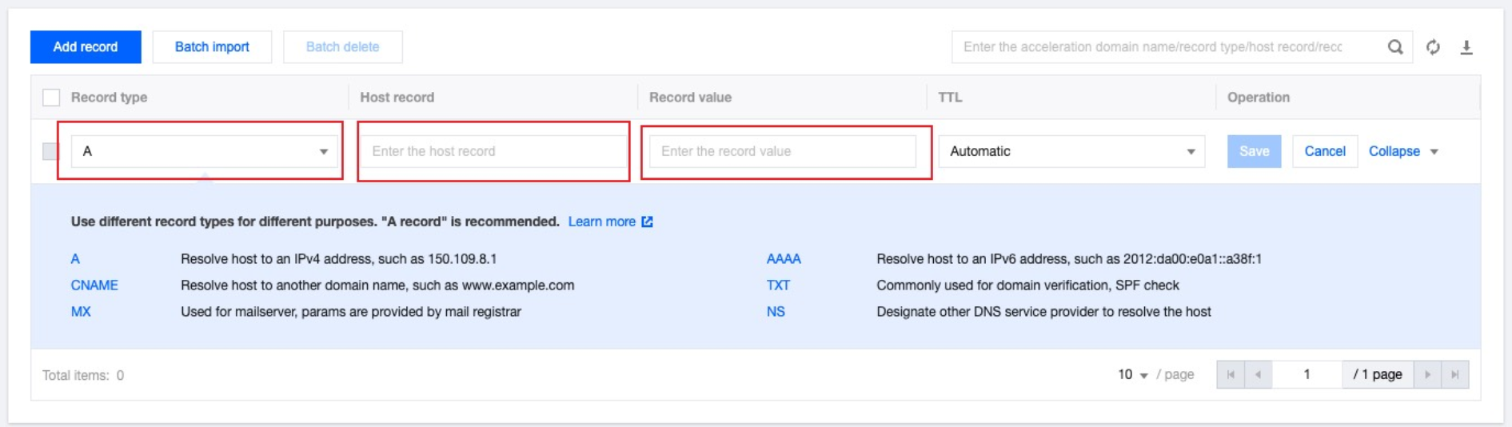Open the Learn more external link icon
This screenshot has height=427, width=1512.
647,221
